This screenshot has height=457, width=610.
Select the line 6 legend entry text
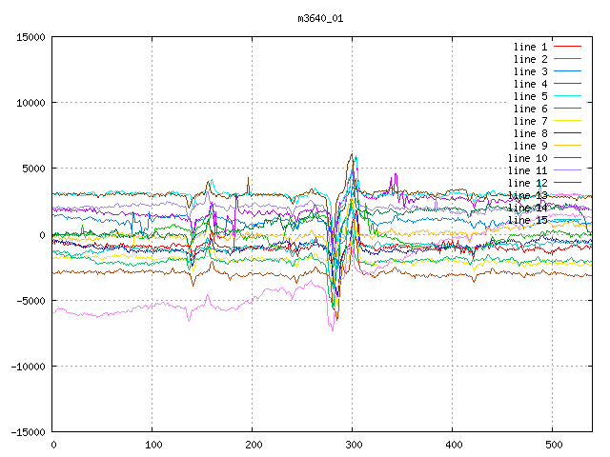click(x=530, y=109)
